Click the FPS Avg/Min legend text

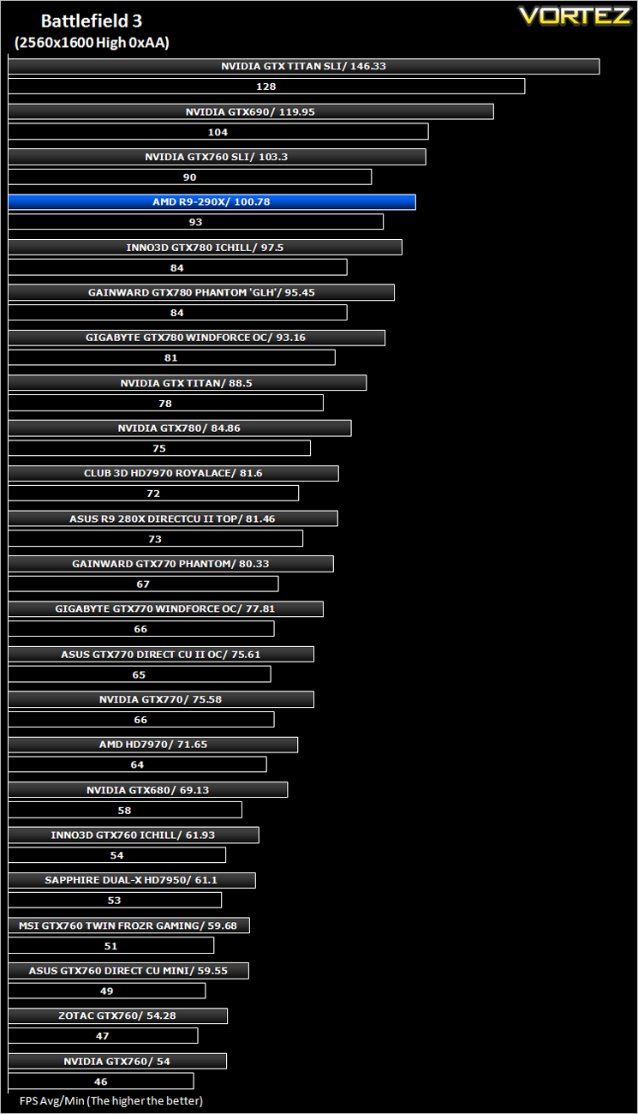point(111,1100)
